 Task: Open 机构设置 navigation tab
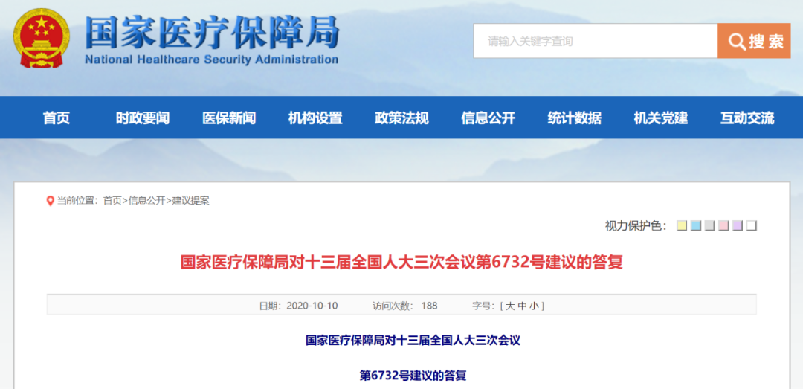315,118
